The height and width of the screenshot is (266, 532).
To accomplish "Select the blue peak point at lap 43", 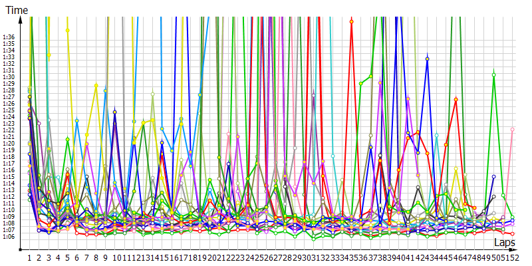I will click(428, 59).
